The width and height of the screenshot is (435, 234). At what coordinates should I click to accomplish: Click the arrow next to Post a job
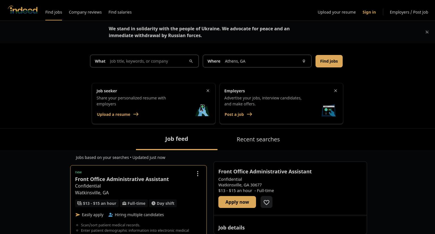(250, 114)
